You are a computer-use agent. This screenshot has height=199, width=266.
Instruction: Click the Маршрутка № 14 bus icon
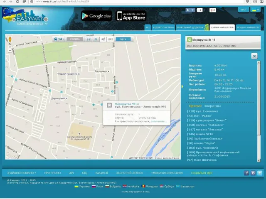(189, 40)
